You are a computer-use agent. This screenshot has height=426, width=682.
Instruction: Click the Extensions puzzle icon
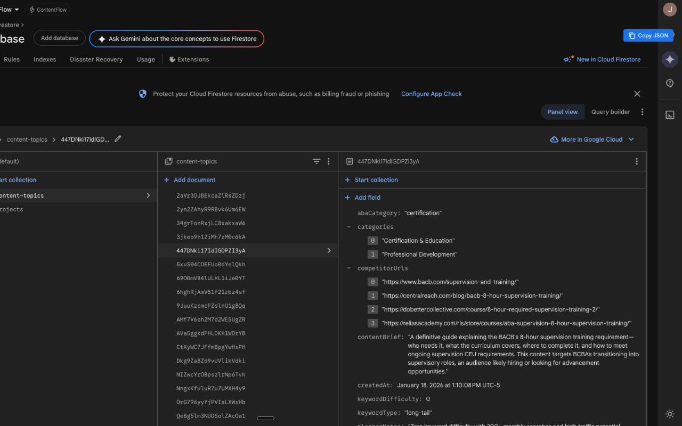[172, 60]
